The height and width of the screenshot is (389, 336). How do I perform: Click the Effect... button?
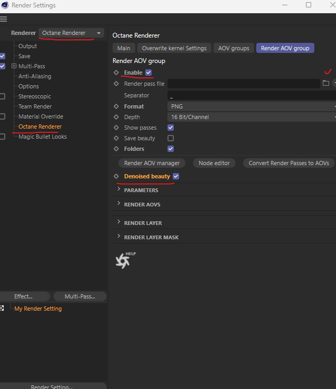point(25,296)
